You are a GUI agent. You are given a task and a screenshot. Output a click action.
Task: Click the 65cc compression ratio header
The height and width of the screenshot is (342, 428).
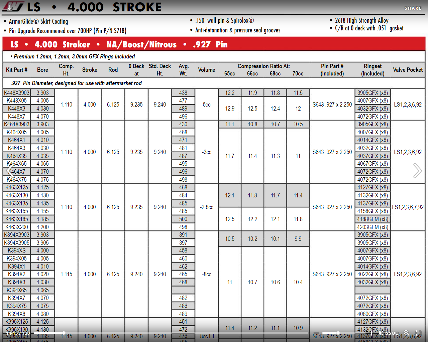tap(230, 73)
